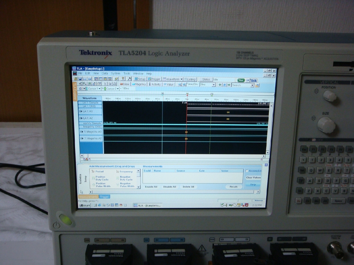Click the Cursor 2 marker above timeline

[x=211, y=94]
